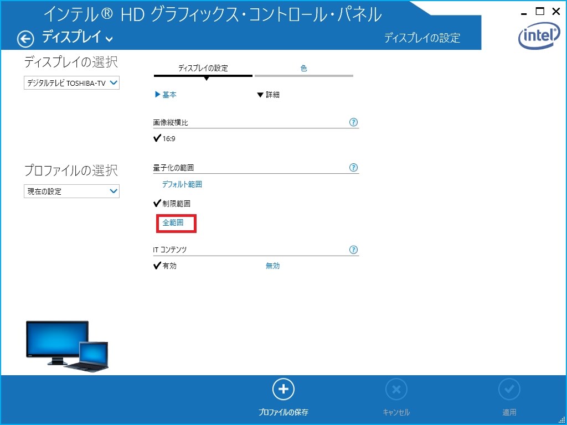Select 全範囲 quantization option

click(173, 222)
